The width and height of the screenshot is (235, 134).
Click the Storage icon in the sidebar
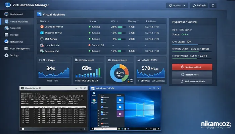(6, 35)
